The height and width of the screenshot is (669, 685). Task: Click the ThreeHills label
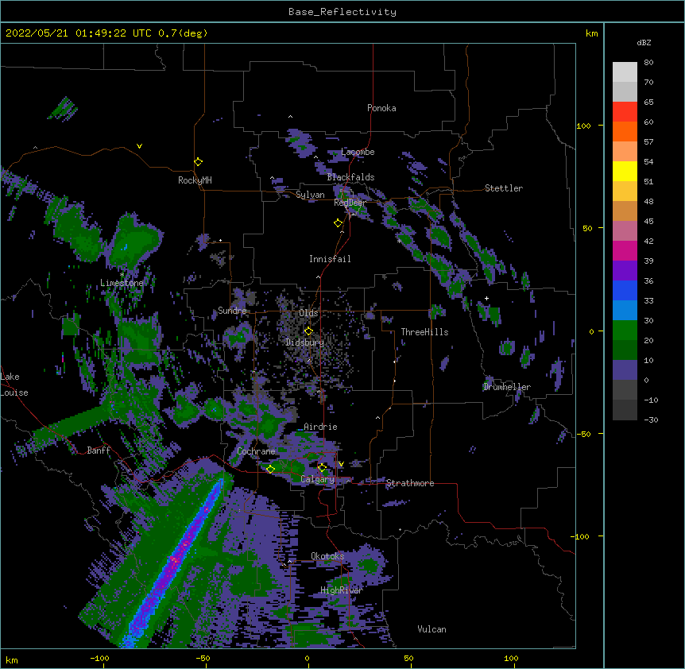coord(424,332)
